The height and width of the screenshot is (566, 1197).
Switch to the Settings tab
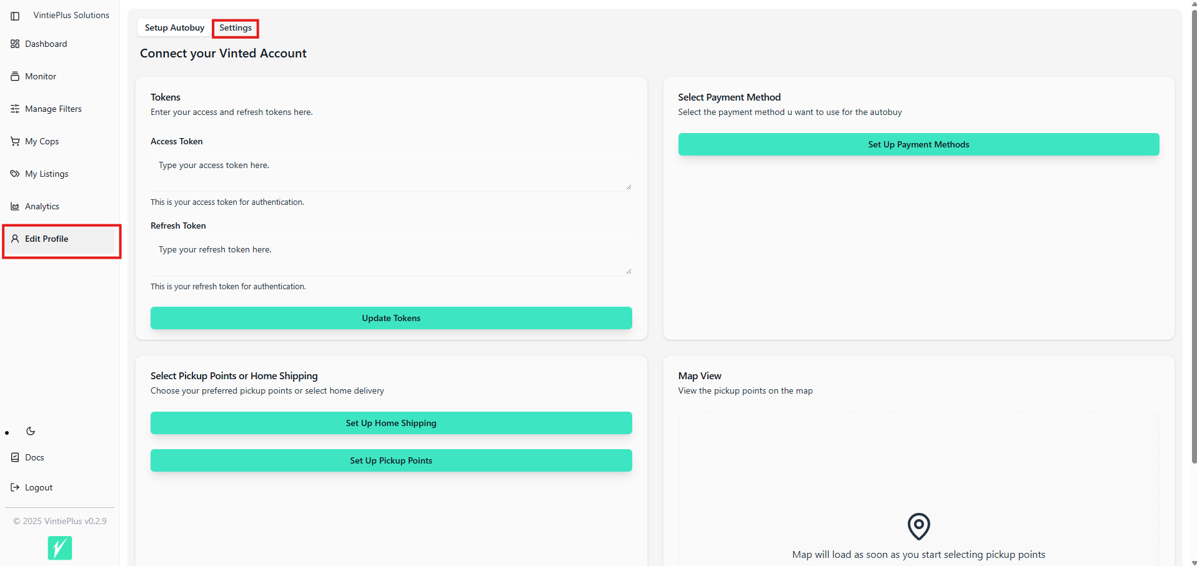tap(236, 27)
